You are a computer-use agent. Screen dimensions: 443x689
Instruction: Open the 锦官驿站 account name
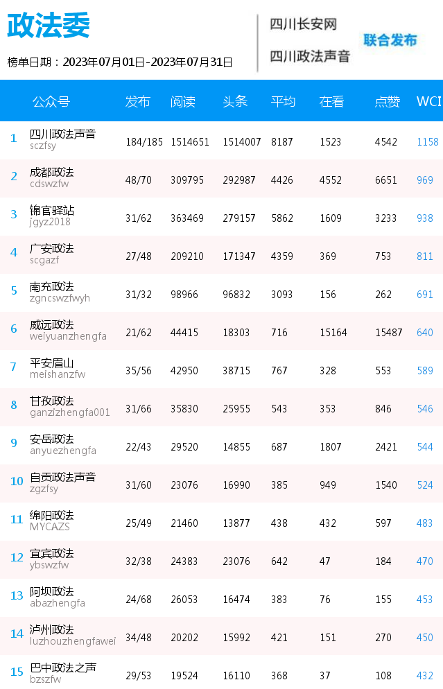coord(52,211)
